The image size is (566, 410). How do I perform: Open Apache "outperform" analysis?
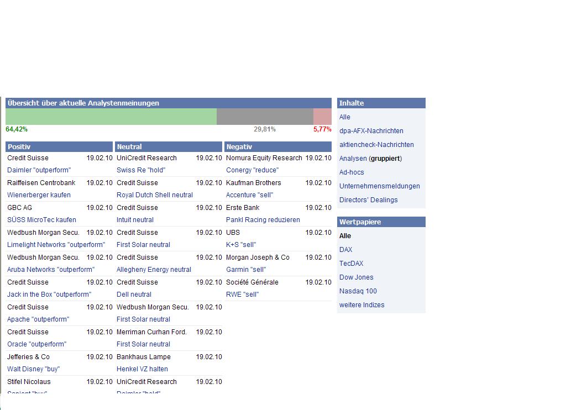(x=38, y=319)
